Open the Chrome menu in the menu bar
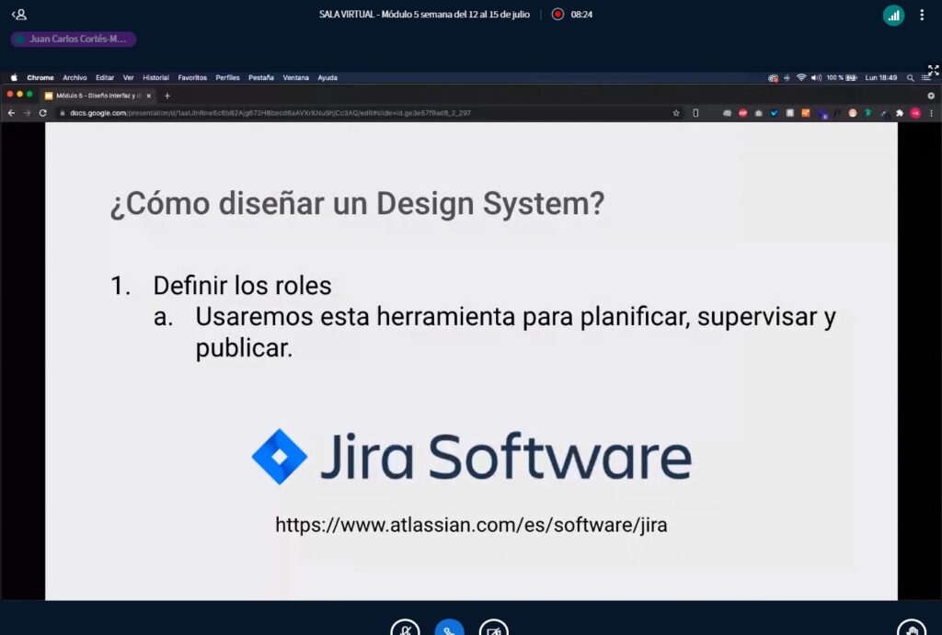The height and width of the screenshot is (635, 942). 40,77
